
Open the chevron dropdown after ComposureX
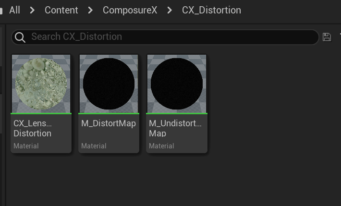point(170,10)
